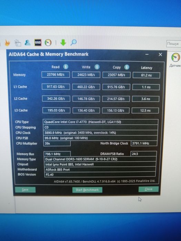The width and height of the screenshot is (181, 241).
Task: Select Memory write value 24623 MB/s
Action: click(86, 75)
